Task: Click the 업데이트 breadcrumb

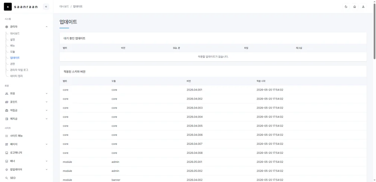Action: [78, 7]
